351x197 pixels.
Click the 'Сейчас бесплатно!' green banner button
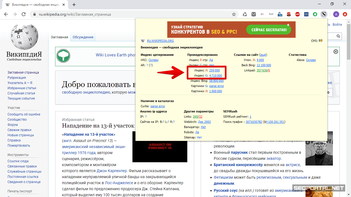[x=268, y=30]
